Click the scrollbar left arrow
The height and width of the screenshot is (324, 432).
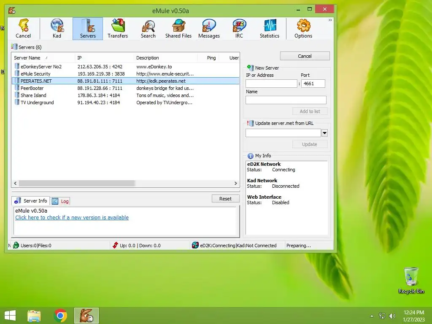pos(15,183)
